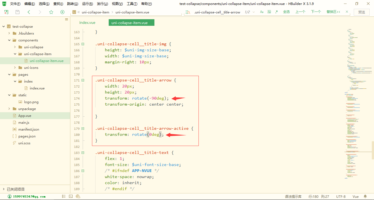Toggle case-sensitive matching (Aa) in search

pyautogui.click(x=261, y=12)
